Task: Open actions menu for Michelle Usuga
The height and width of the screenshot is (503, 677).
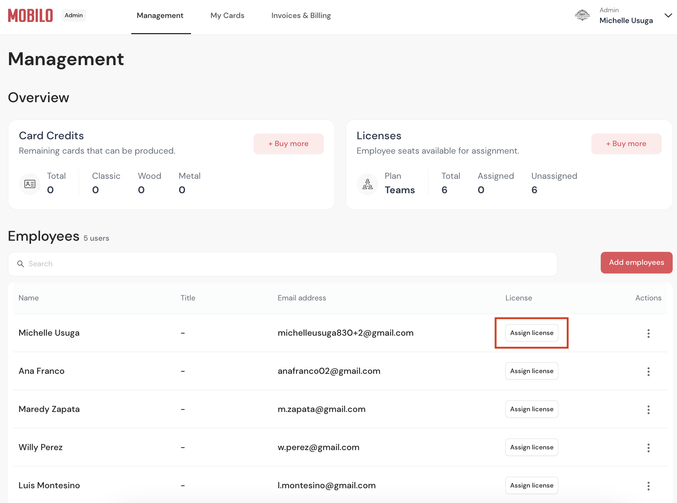Action: tap(648, 333)
